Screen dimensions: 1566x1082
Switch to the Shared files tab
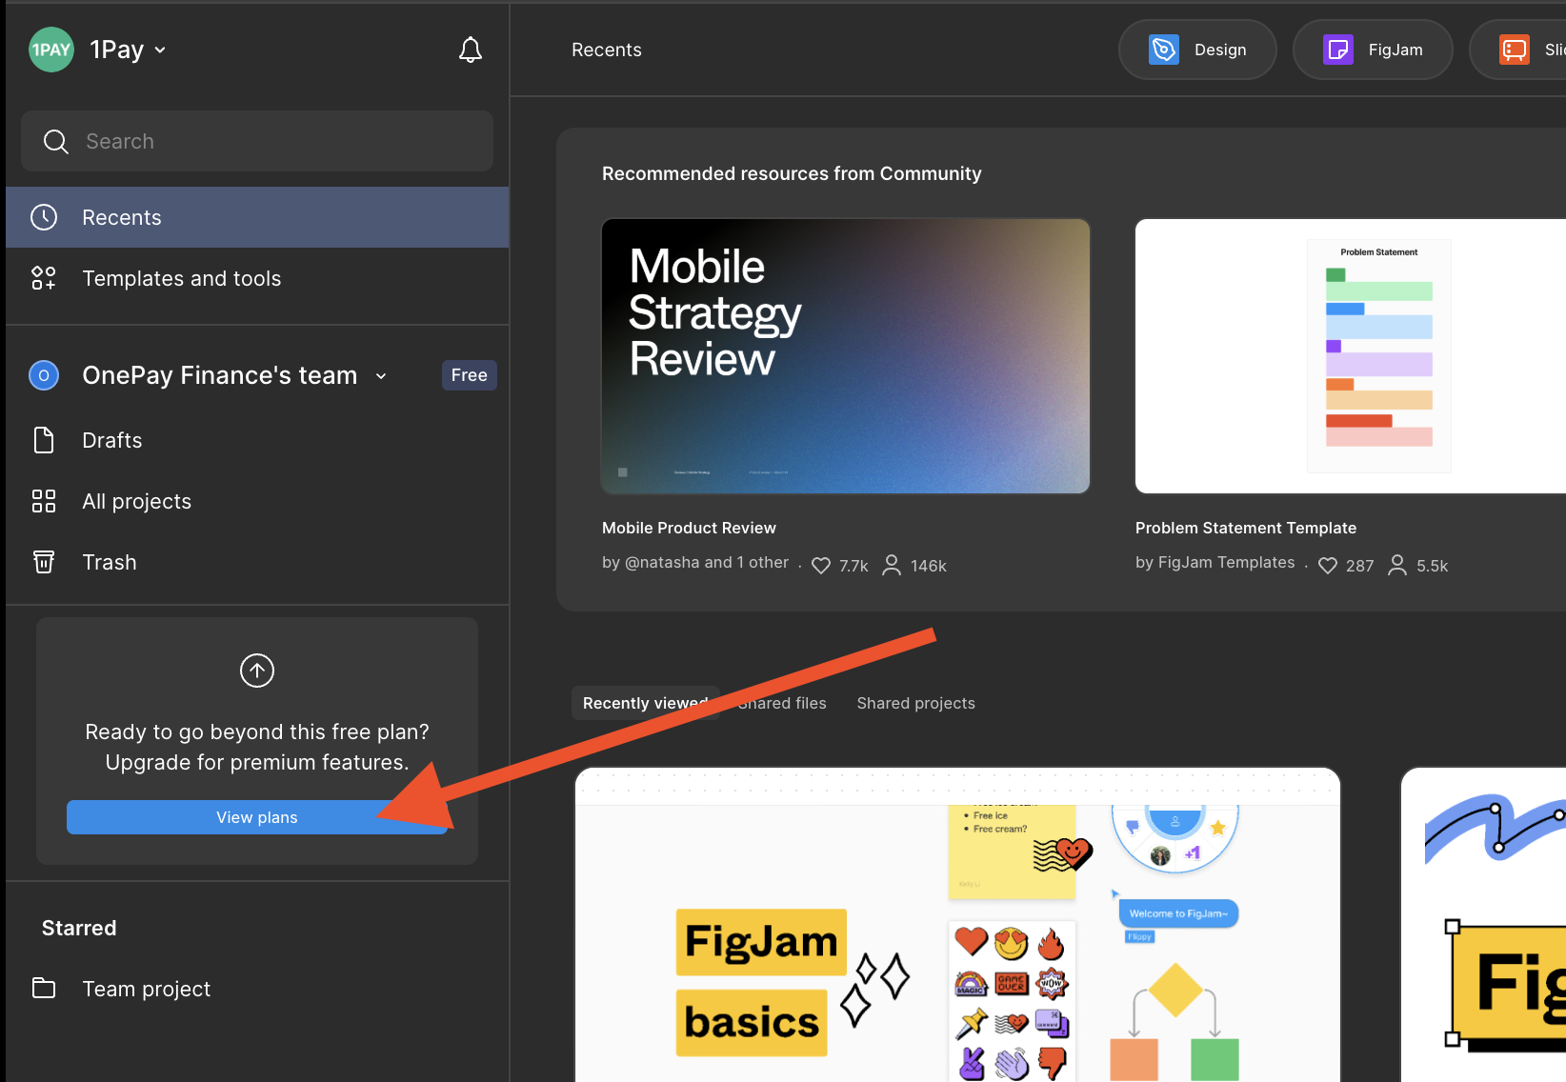click(x=782, y=703)
